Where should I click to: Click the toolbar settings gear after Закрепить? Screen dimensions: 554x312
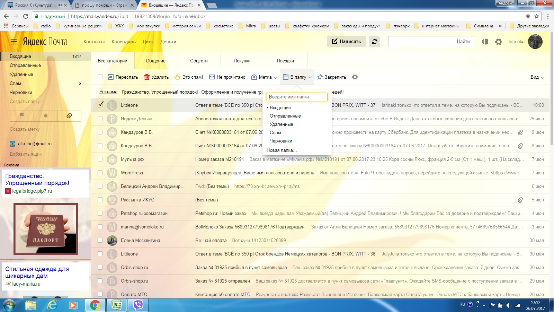point(355,77)
